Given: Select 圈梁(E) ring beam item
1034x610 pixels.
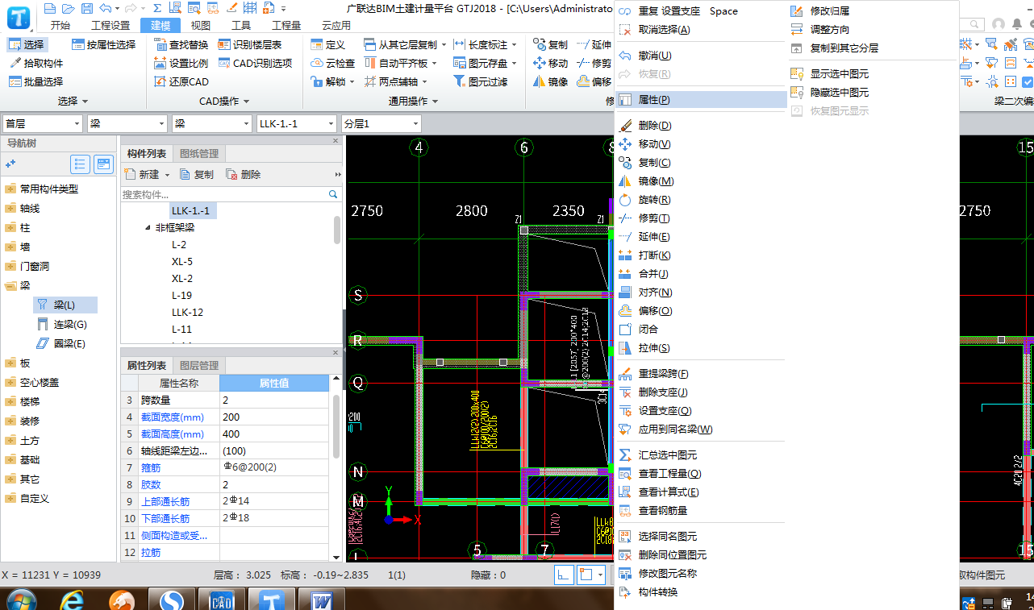Looking at the screenshot, I should tap(61, 343).
